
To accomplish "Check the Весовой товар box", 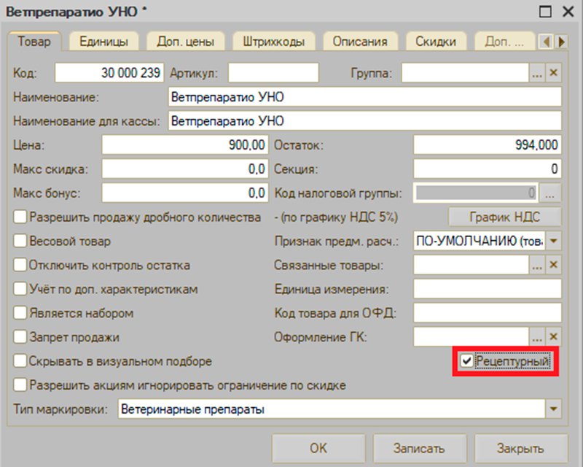I will pyautogui.click(x=20, y=241).
